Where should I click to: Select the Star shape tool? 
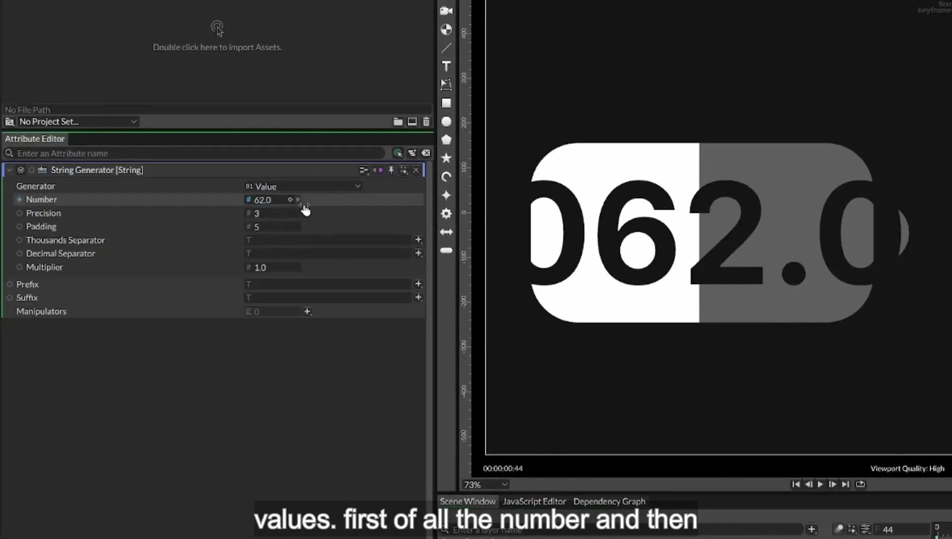pyautogui.click(x=446, y=158)
